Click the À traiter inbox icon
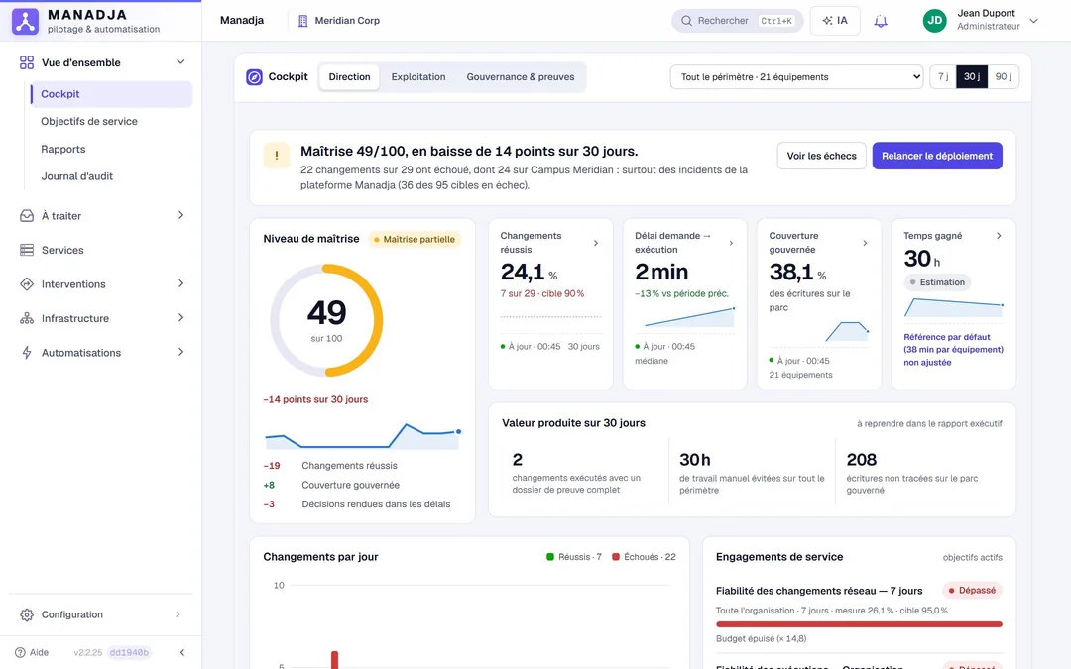The width and height of the screenshot is (1071, 669). pyautogui.click(x=27, y=216)
